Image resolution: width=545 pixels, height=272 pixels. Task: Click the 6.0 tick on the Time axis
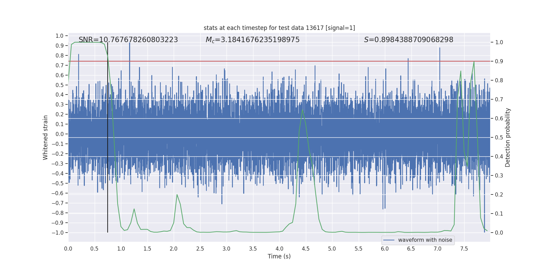(385, 249)
